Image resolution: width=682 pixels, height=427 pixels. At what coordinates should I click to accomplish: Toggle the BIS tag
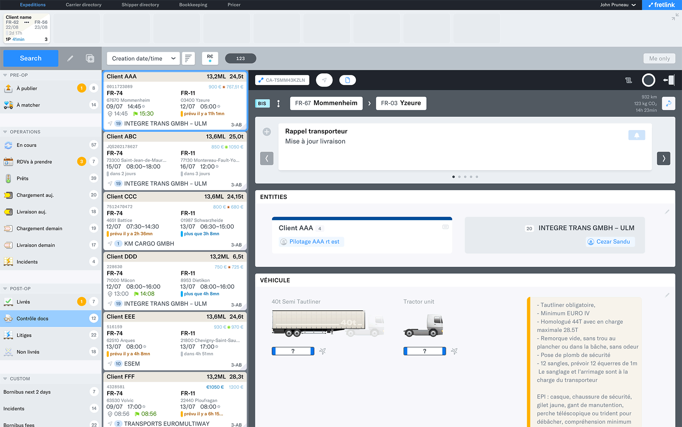(262, 103)
